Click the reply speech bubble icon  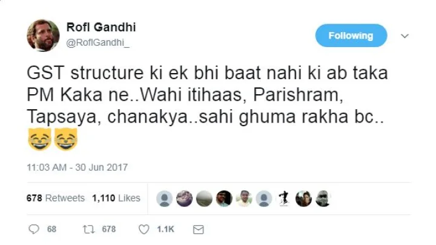(x=35, y=229)
